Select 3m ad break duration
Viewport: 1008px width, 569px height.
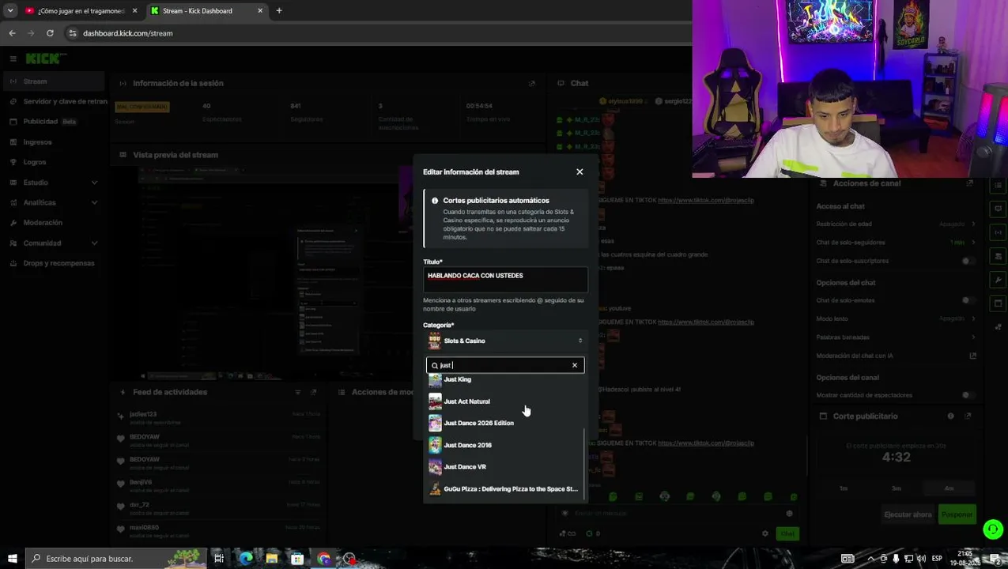tap(897, 488)
